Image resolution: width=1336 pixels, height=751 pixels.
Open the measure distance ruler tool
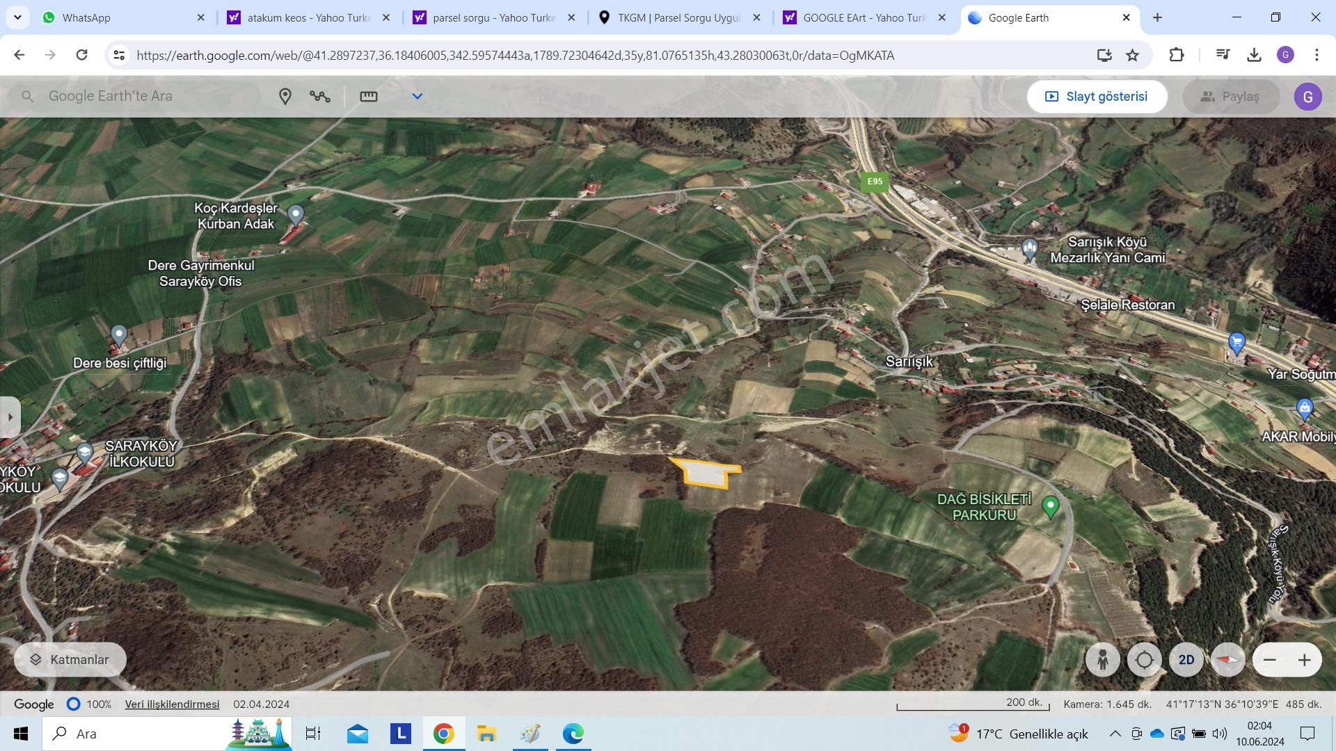(x=369, y=97)
